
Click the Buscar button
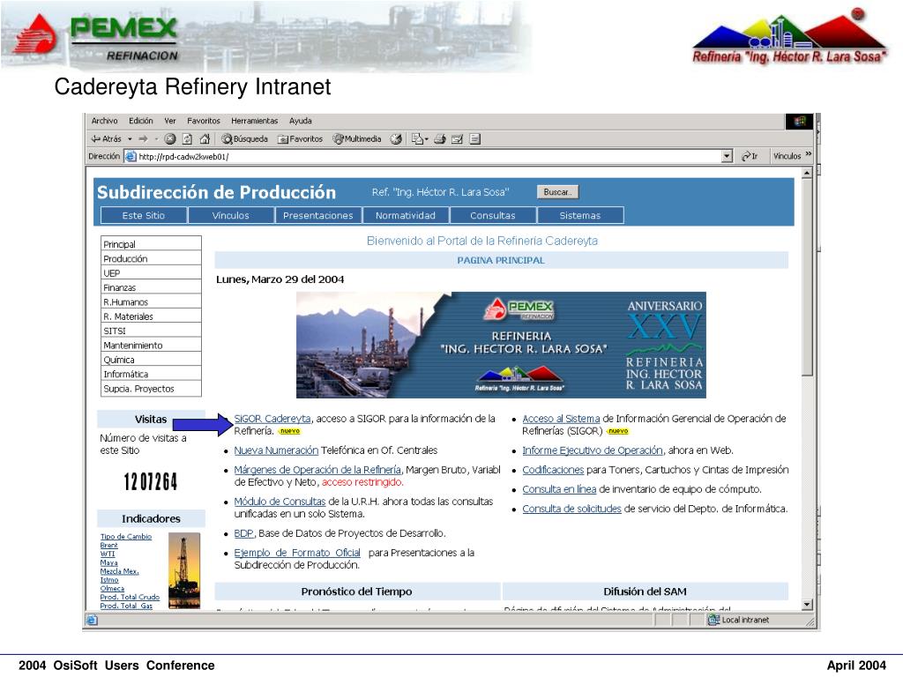pyautogui.click(x=557, y=192)
